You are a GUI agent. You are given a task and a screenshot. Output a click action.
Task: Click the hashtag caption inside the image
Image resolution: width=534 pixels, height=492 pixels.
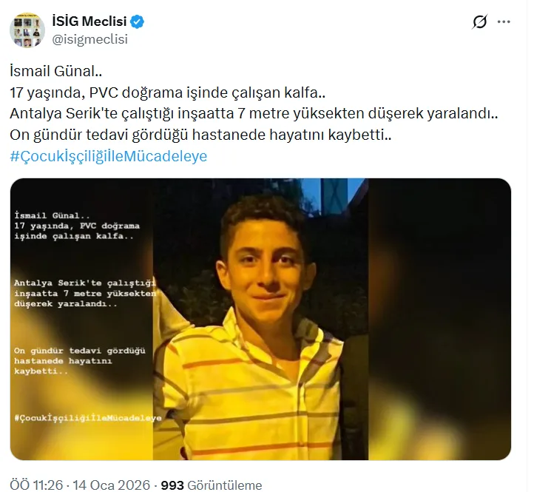click(x=88, y=418)
